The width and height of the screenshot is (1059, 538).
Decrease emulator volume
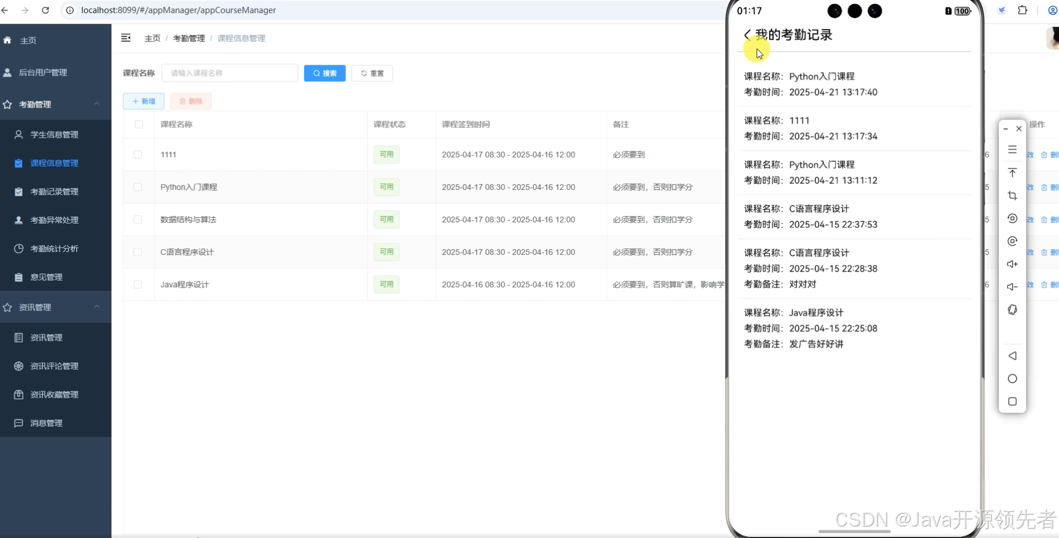coord(1012,287)
